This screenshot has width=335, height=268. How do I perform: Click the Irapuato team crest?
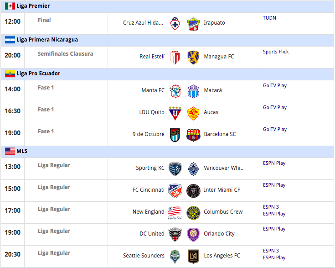pyautogui.click(x=193, y=23)
